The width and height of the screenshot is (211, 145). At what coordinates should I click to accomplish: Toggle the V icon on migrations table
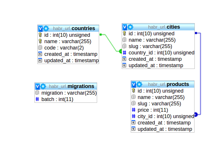tap(37, 87)
